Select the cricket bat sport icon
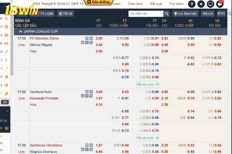Screen dimensions: 232x154 [6, 52]
